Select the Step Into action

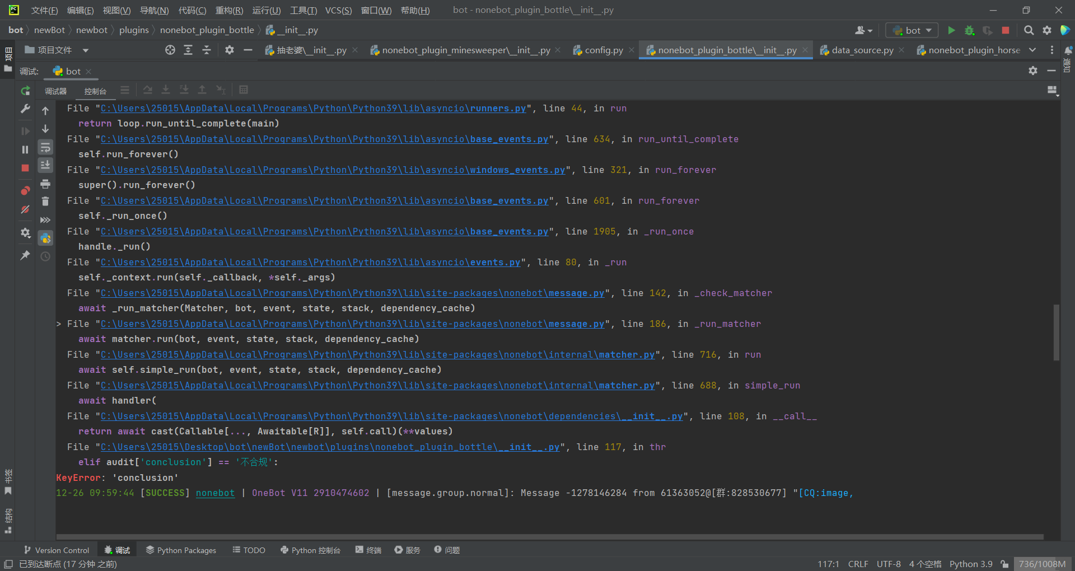point(166,90)
